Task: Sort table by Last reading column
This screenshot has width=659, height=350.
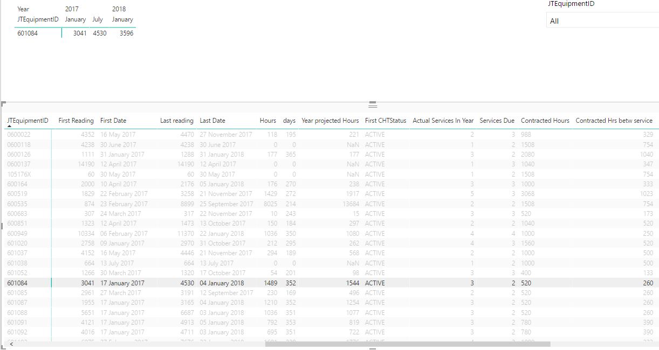Action: pos(176,121)
